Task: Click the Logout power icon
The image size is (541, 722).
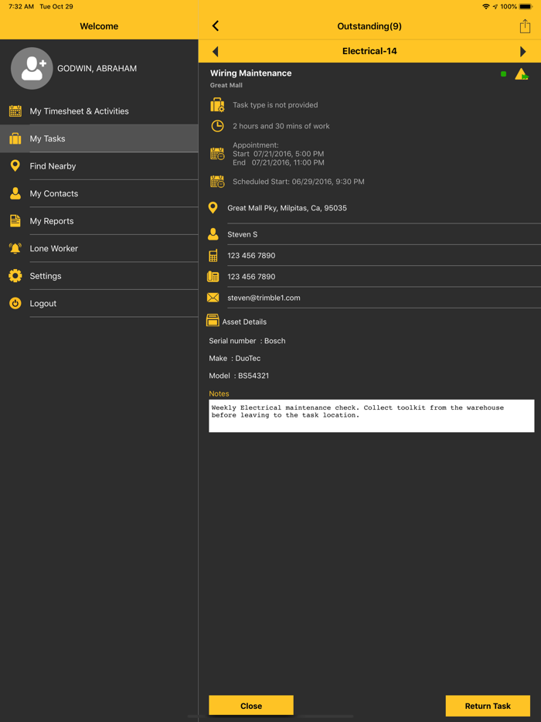Action: coord(15,304)
